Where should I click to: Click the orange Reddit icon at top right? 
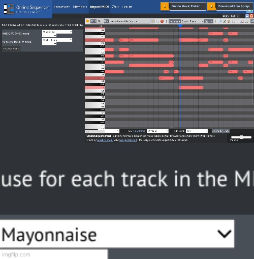tap(251, 16)
